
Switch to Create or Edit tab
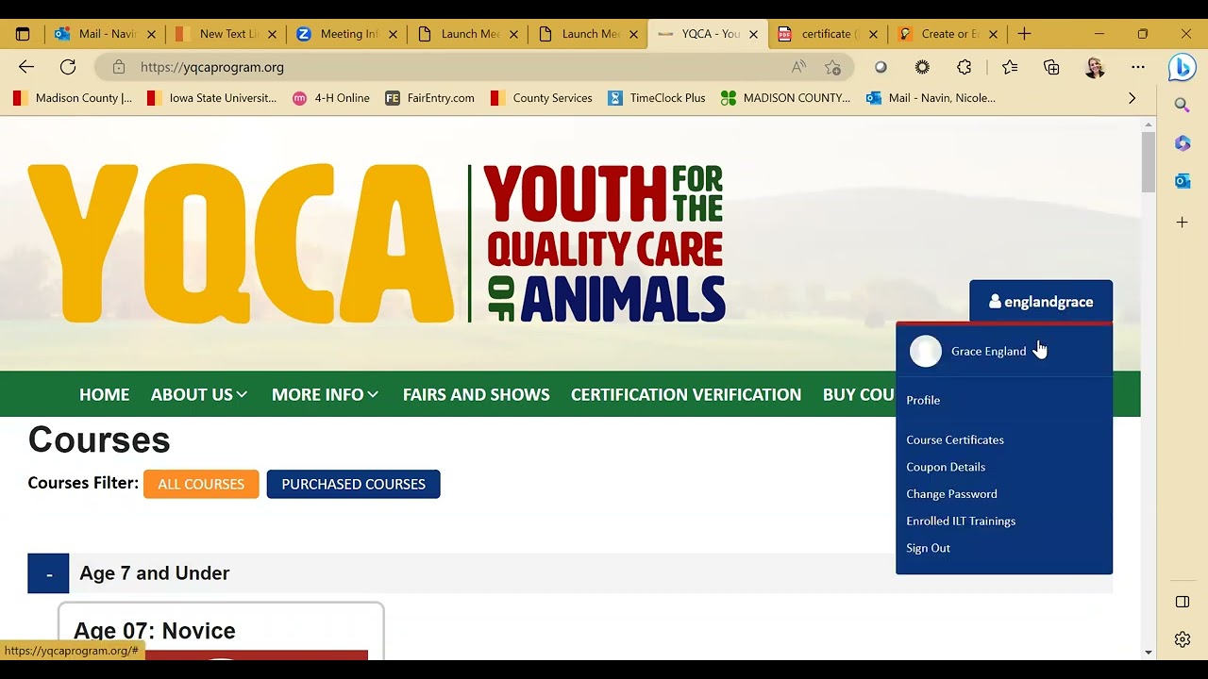pyautogui.click(x=947, y=34)
